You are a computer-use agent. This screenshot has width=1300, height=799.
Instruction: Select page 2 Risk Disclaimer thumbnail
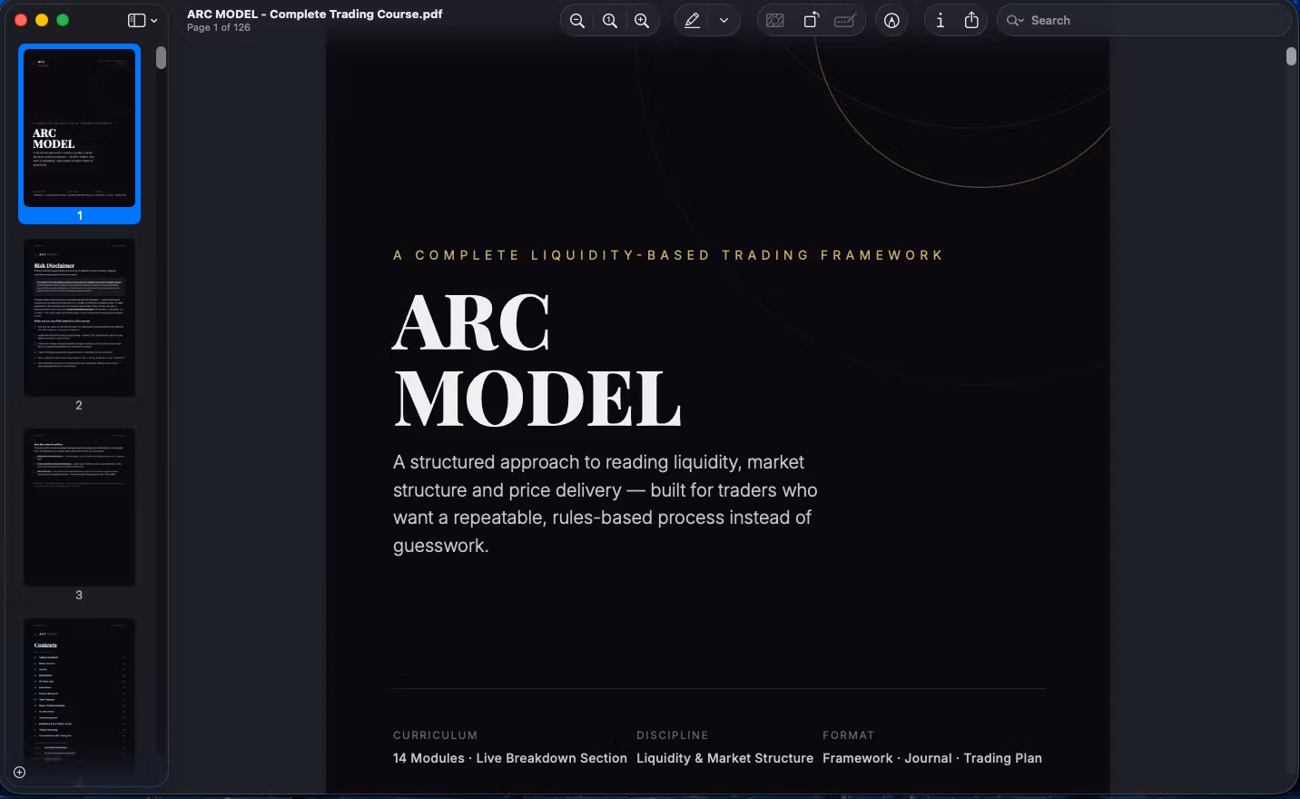[80, 318]
